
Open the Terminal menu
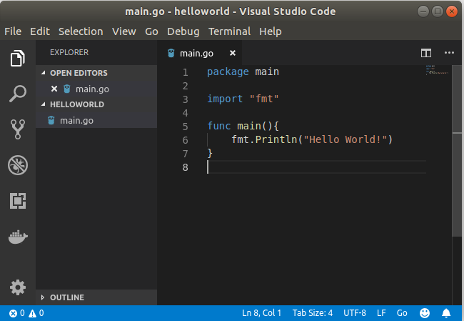click(229, 31)
